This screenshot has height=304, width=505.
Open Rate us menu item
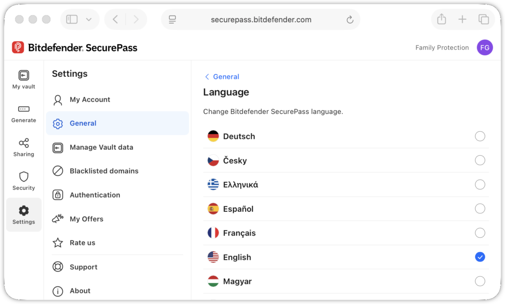pyautogui.click(x=117, y=242)
